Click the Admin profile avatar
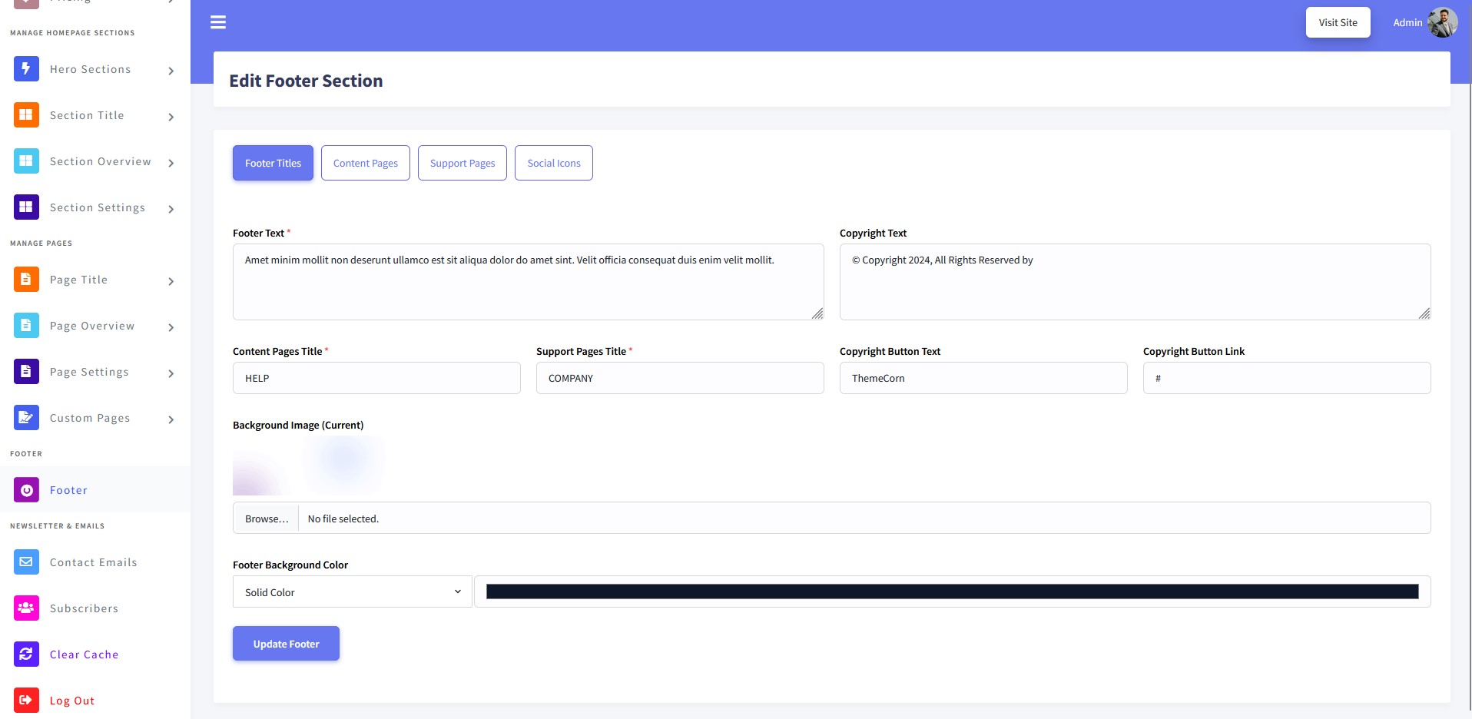Screen dimensions: 1472x719 [x=1442, y=23]
